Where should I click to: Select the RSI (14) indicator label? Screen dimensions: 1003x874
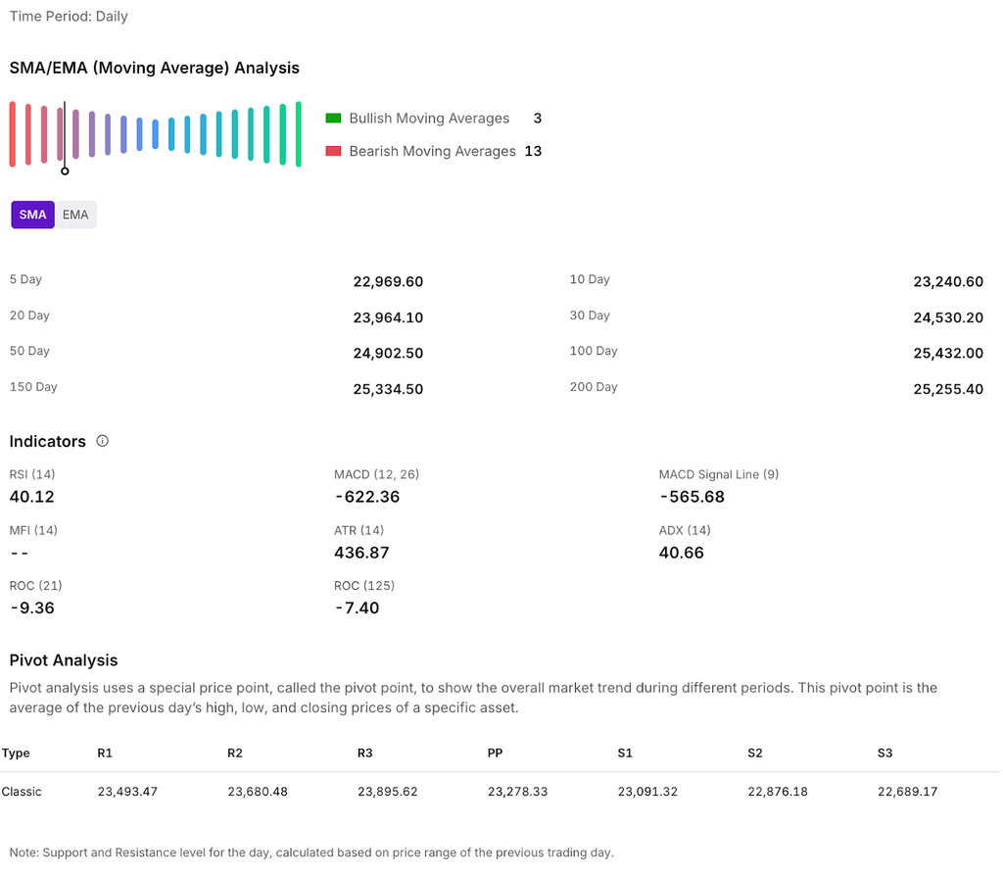click(x=32, y=474)
